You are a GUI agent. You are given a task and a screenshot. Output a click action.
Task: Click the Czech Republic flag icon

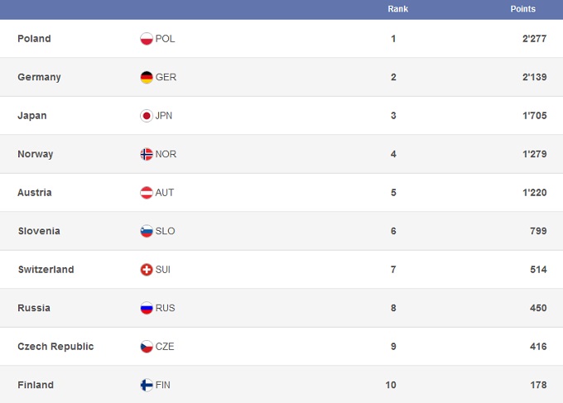tap(147, 347)
